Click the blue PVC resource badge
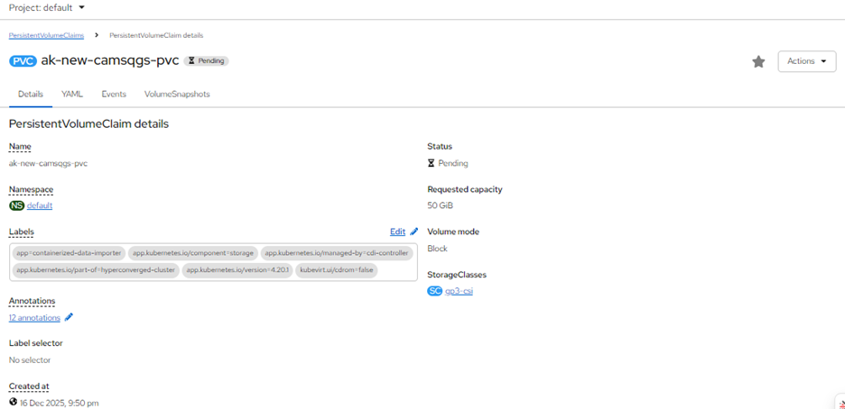Viewport: 845px width, 409px height. point(23,60)
